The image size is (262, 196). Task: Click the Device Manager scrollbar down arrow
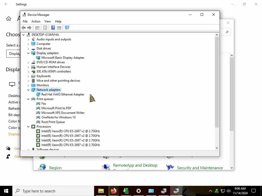[x=217, y=148]
